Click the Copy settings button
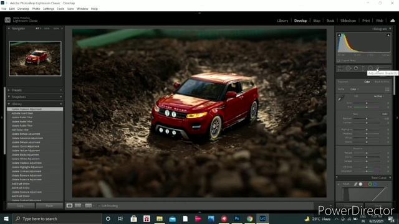The height and width of the screenshot is (224, 399). [x=21, y=206]
